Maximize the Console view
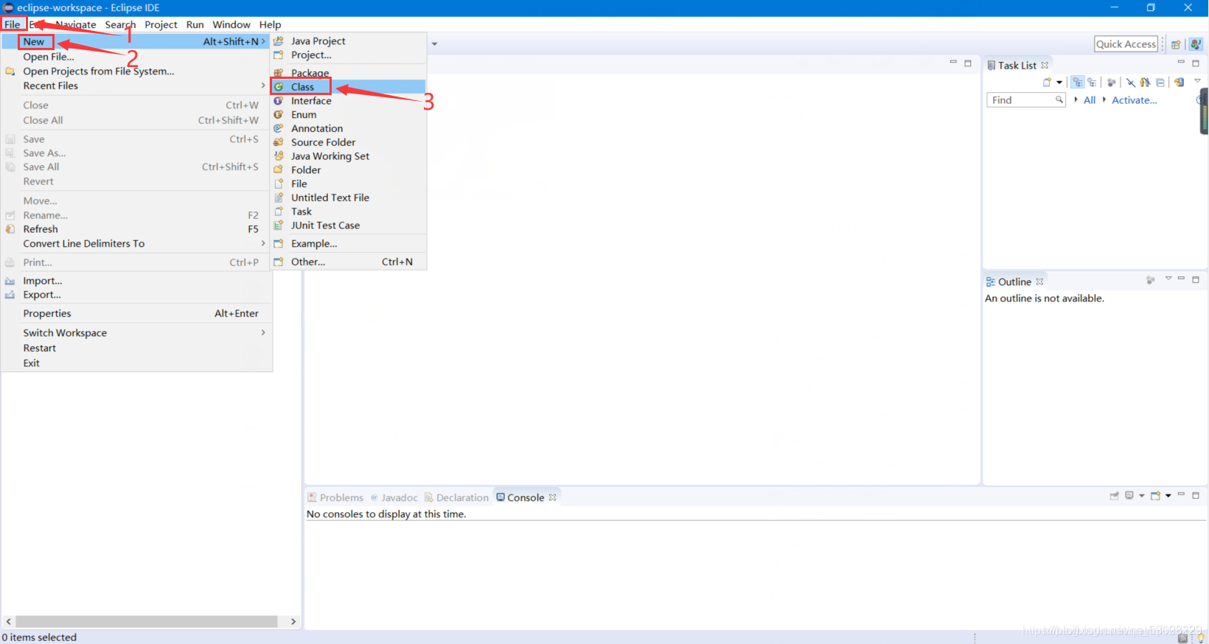 tap(1196, 495)
